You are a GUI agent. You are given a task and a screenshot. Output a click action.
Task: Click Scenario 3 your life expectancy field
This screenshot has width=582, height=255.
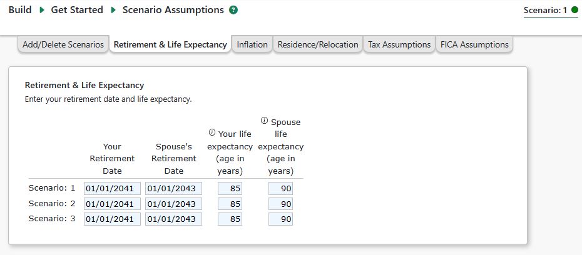click(x=230, y=219)
